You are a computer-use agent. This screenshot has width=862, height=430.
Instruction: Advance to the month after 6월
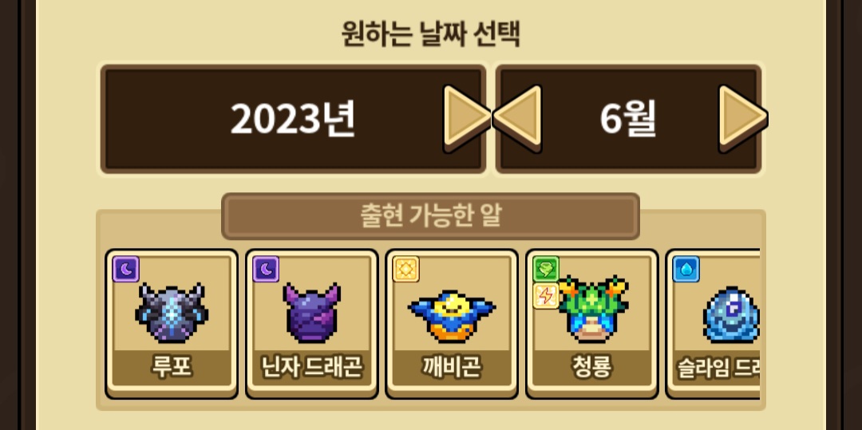742,118
